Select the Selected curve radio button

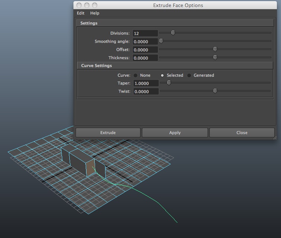tap(162, 75)
